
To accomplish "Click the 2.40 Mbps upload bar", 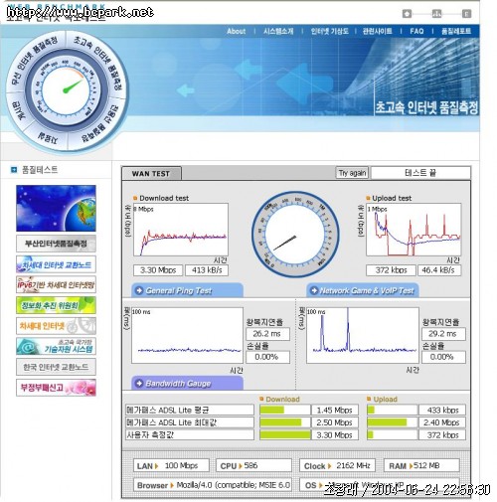I will pyautogui.click(x=392, y=422).
